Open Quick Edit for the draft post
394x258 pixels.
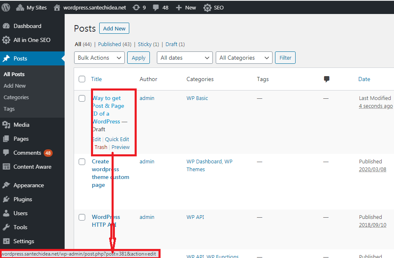(x=117, y=139)
